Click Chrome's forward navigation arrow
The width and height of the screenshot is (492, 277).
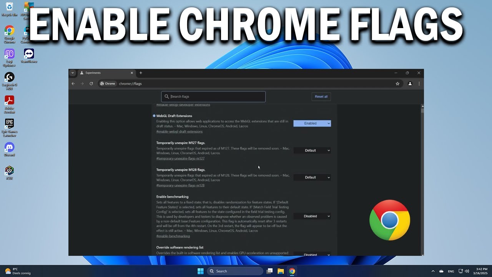point(82,83)
